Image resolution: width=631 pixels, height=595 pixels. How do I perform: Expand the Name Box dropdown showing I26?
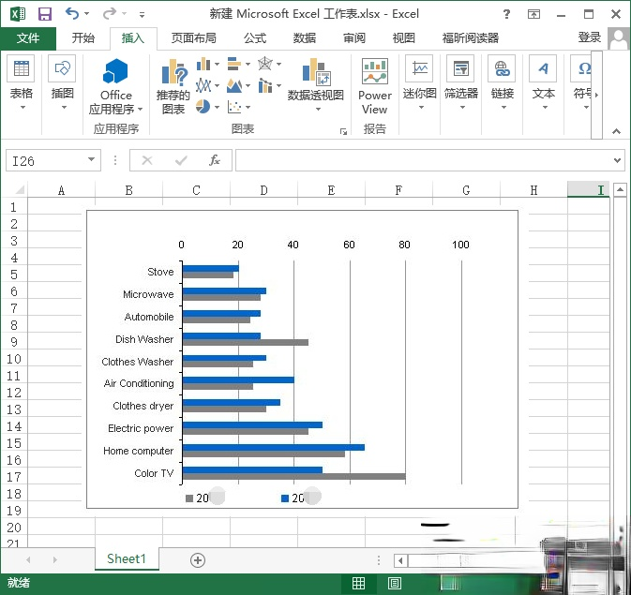pyautogui.click(x=91, y=160)
